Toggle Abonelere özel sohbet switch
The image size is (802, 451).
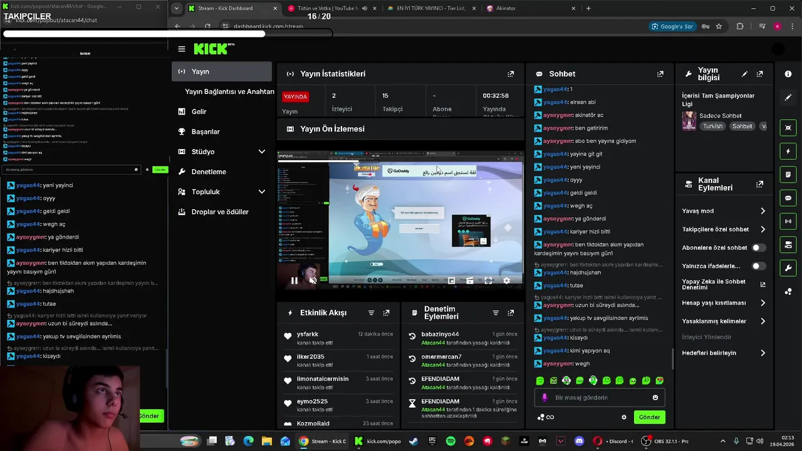(x=758, y=247)
